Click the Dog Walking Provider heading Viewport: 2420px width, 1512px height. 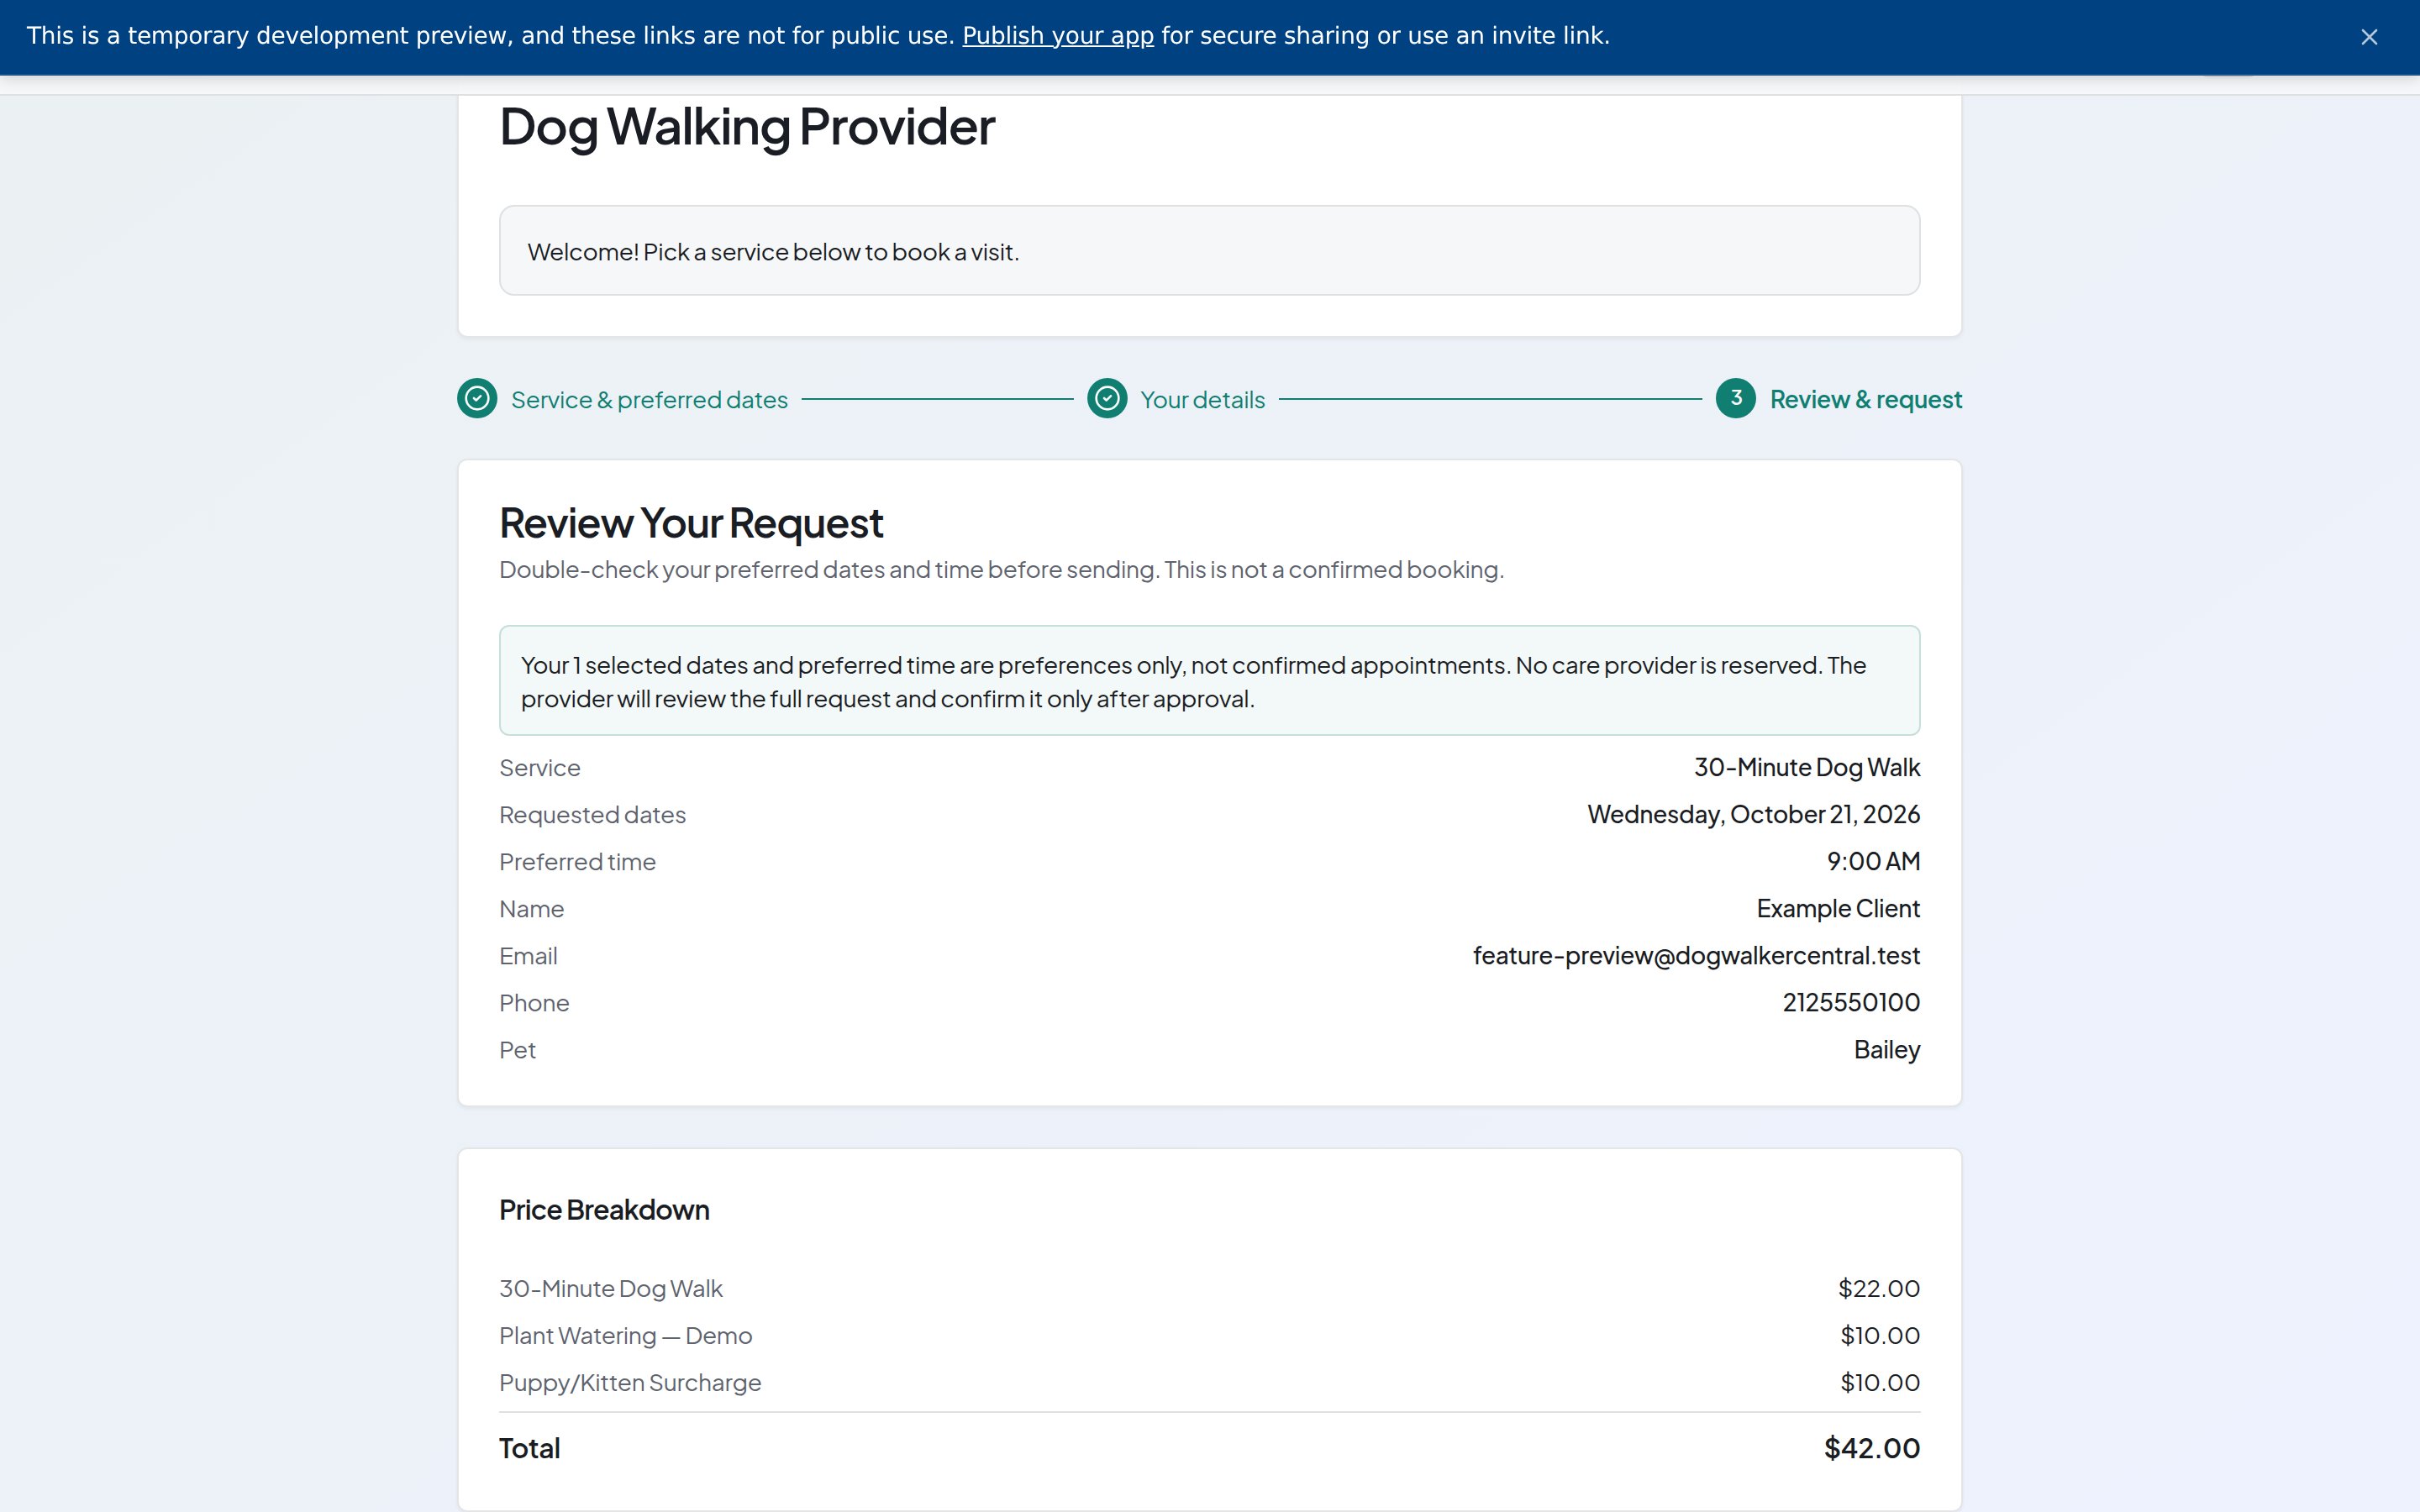point(747,127)
